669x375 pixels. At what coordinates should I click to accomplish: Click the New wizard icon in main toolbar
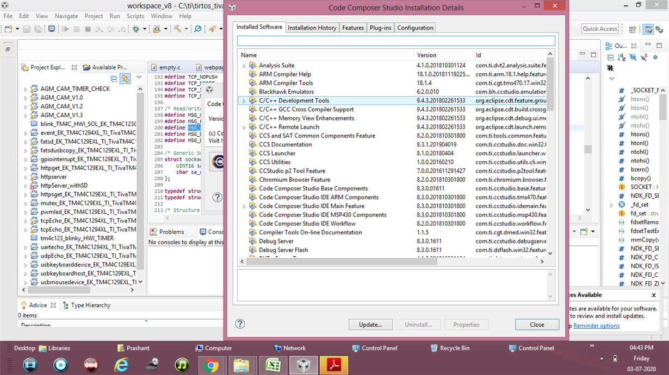click(9, 29)
